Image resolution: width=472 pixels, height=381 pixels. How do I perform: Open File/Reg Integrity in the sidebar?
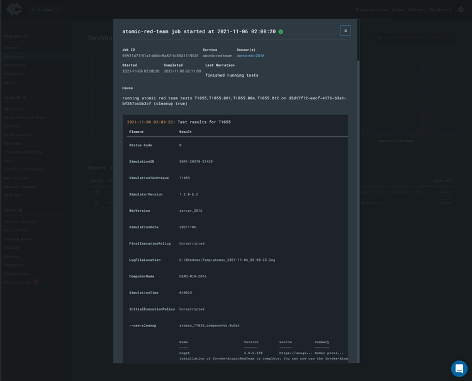click(23, 152)
